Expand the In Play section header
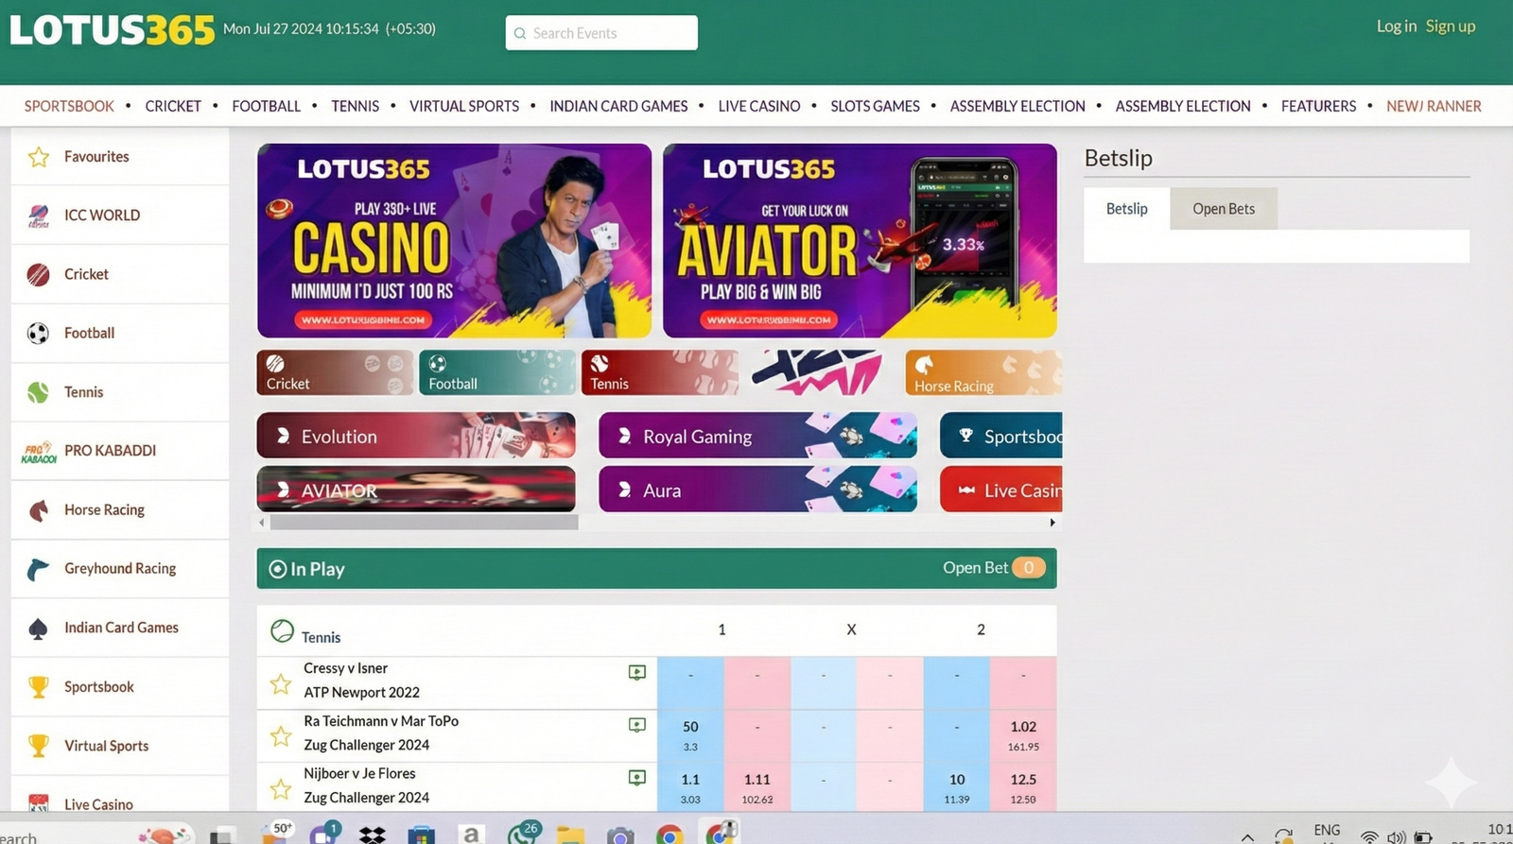1513x844 pixels. [x=307, y=569]
